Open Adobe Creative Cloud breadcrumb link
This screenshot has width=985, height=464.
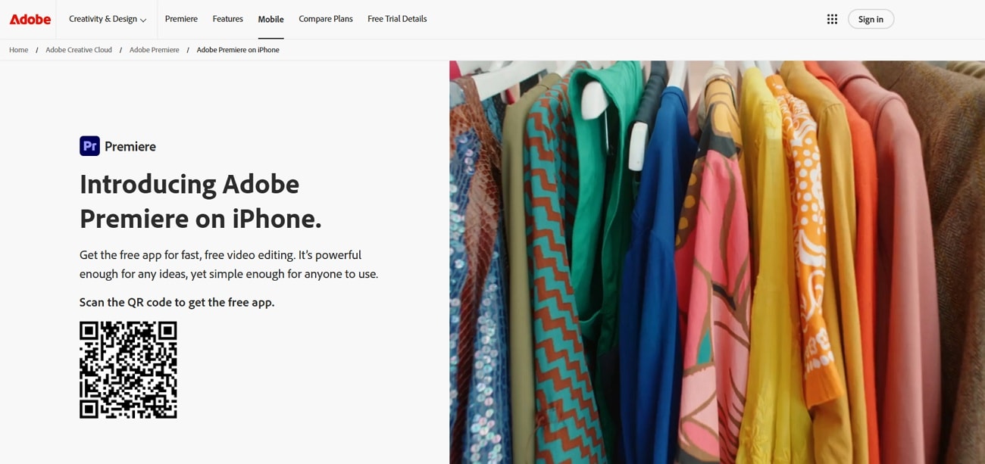[x=79, y=50]
